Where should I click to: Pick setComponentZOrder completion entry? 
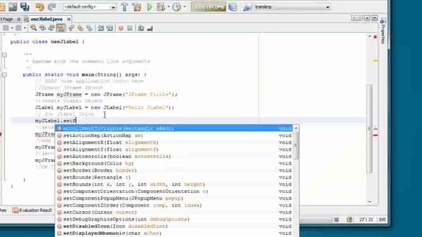(x=174, y=205)
